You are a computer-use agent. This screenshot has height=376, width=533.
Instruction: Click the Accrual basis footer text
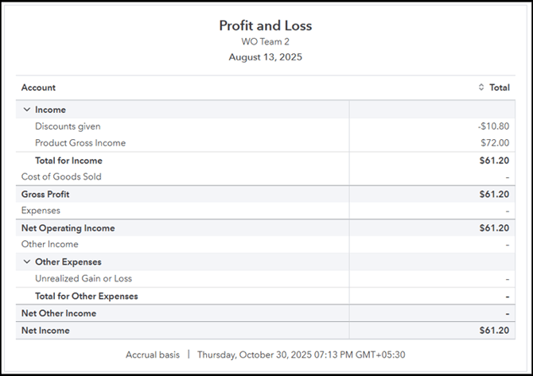pyautogui.click(x=152, y=355)
